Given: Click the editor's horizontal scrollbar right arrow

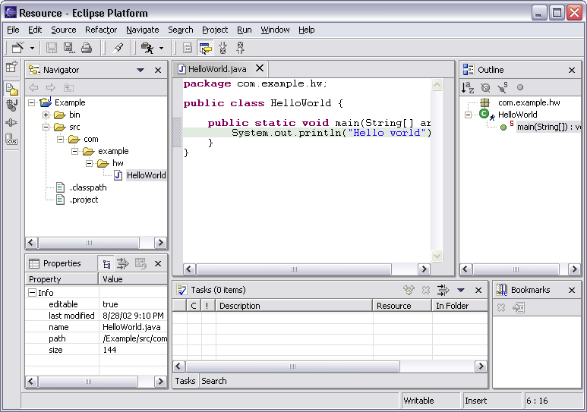Looking at the screenshot, I should pos(424,269).
